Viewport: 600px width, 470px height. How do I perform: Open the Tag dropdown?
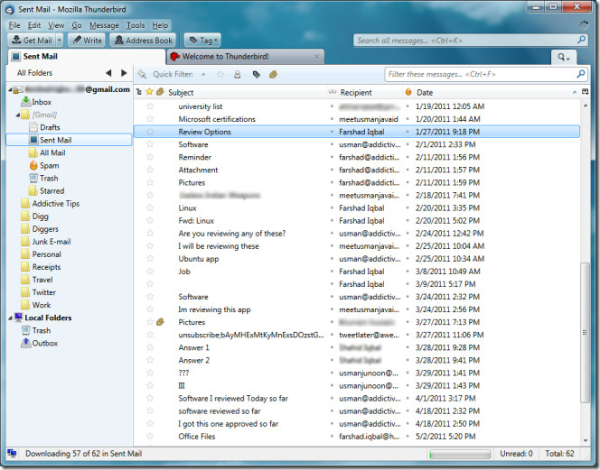pyautogui.click(x=203, y=40)
